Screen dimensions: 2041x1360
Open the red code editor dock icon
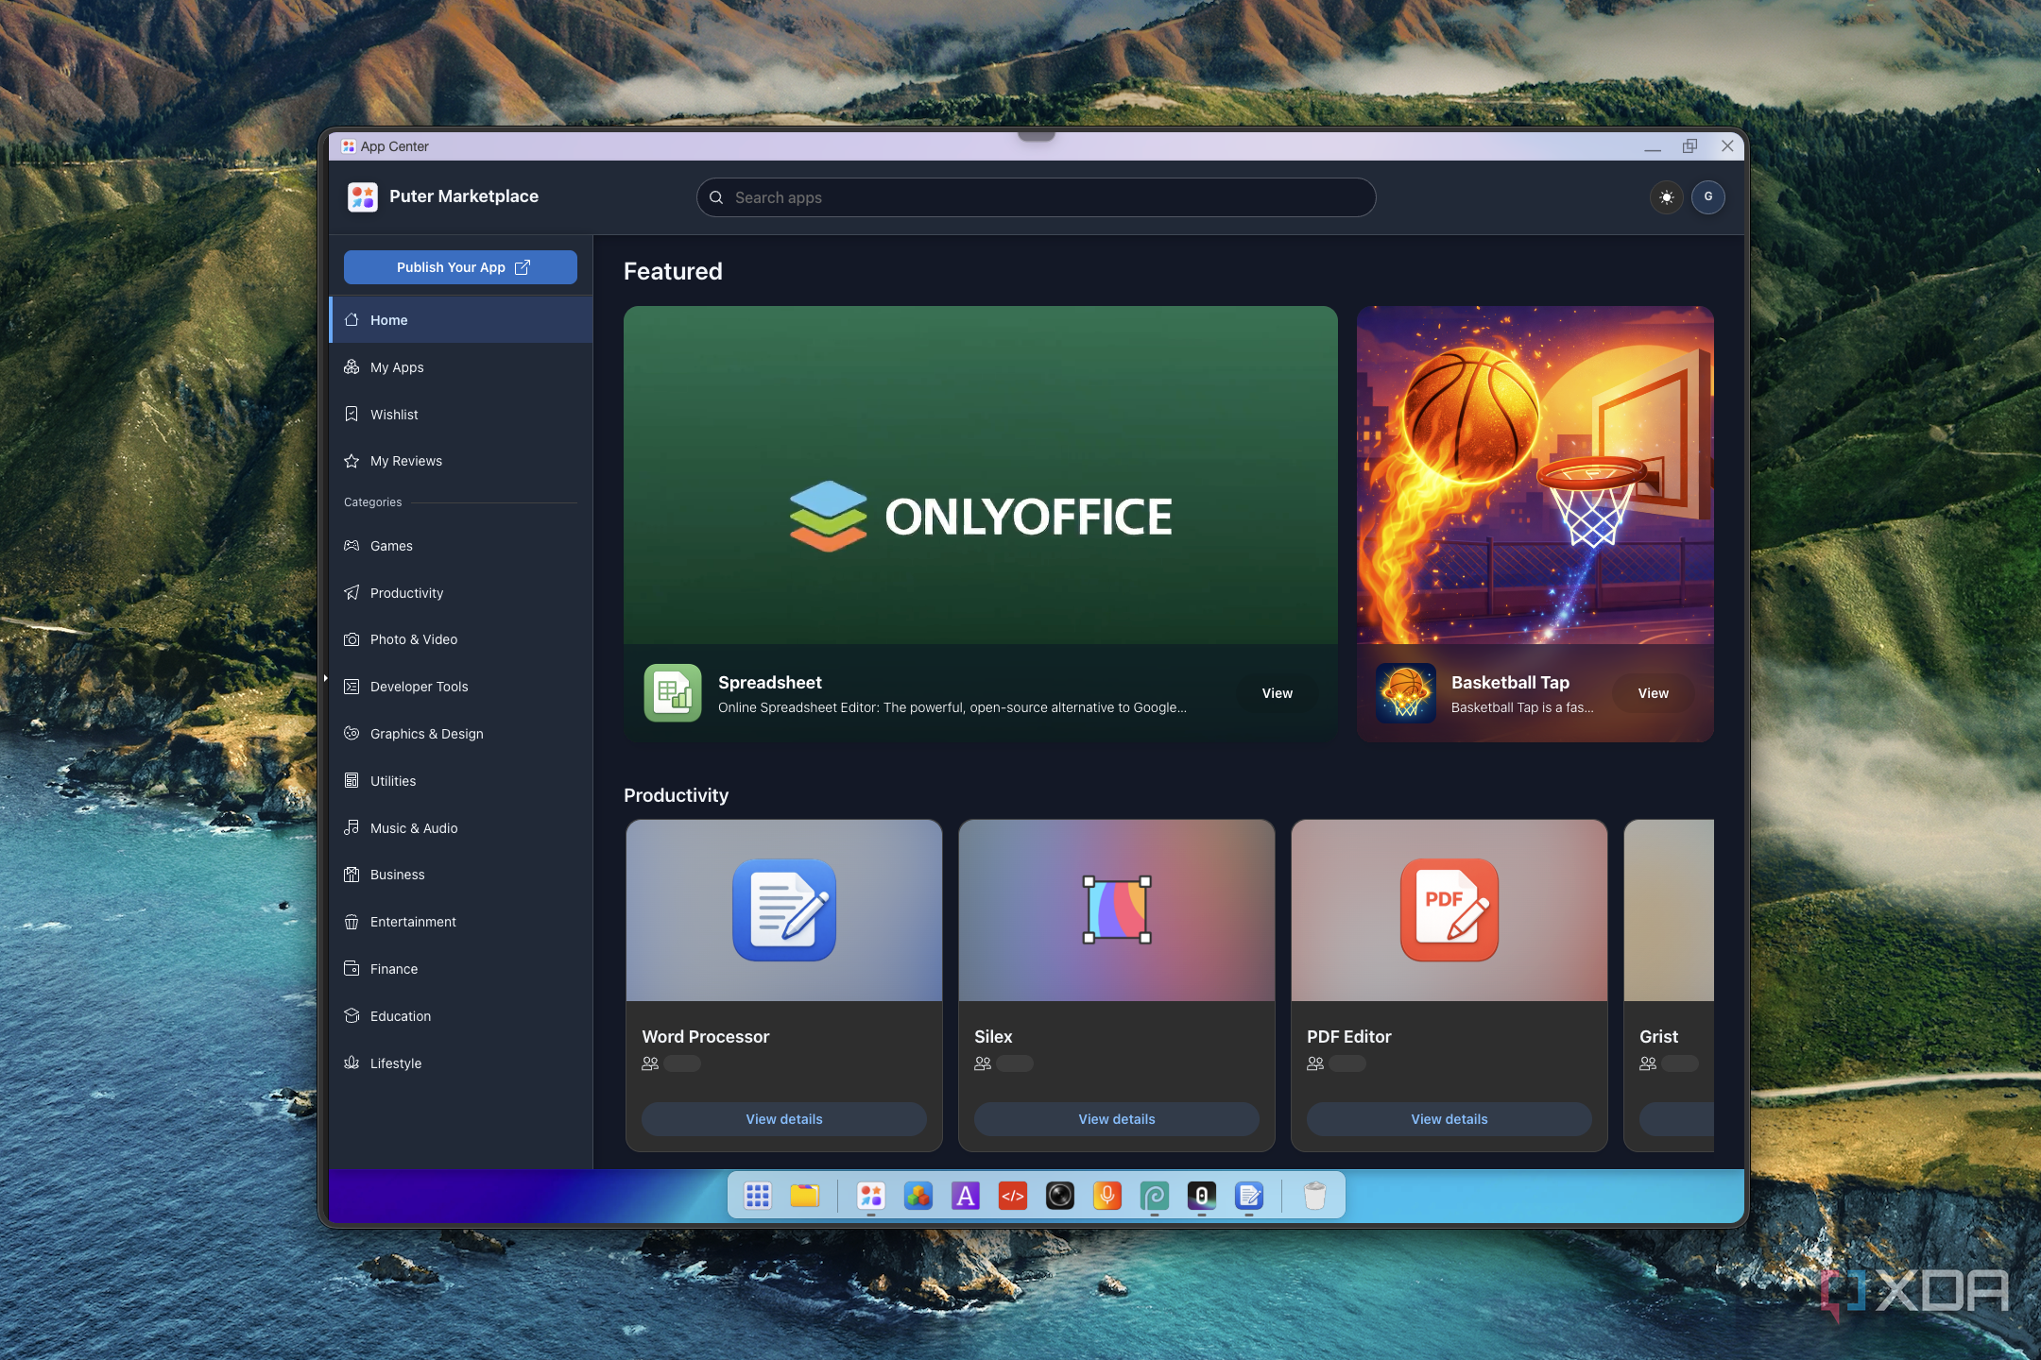1013,1196
